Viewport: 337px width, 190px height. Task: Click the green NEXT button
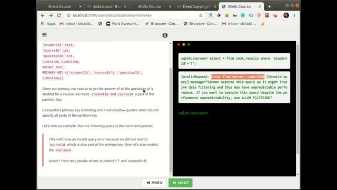pyautogui.click(x=181, y=183)
